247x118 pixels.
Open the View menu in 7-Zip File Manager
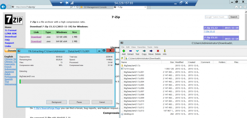[x=133, y=47]
